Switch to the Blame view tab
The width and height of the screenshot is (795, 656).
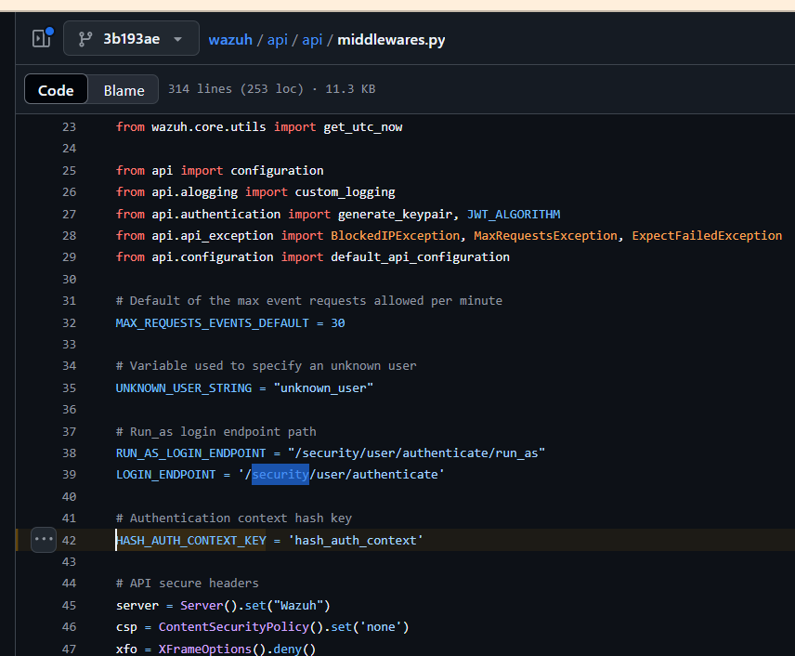coord(124,90)
